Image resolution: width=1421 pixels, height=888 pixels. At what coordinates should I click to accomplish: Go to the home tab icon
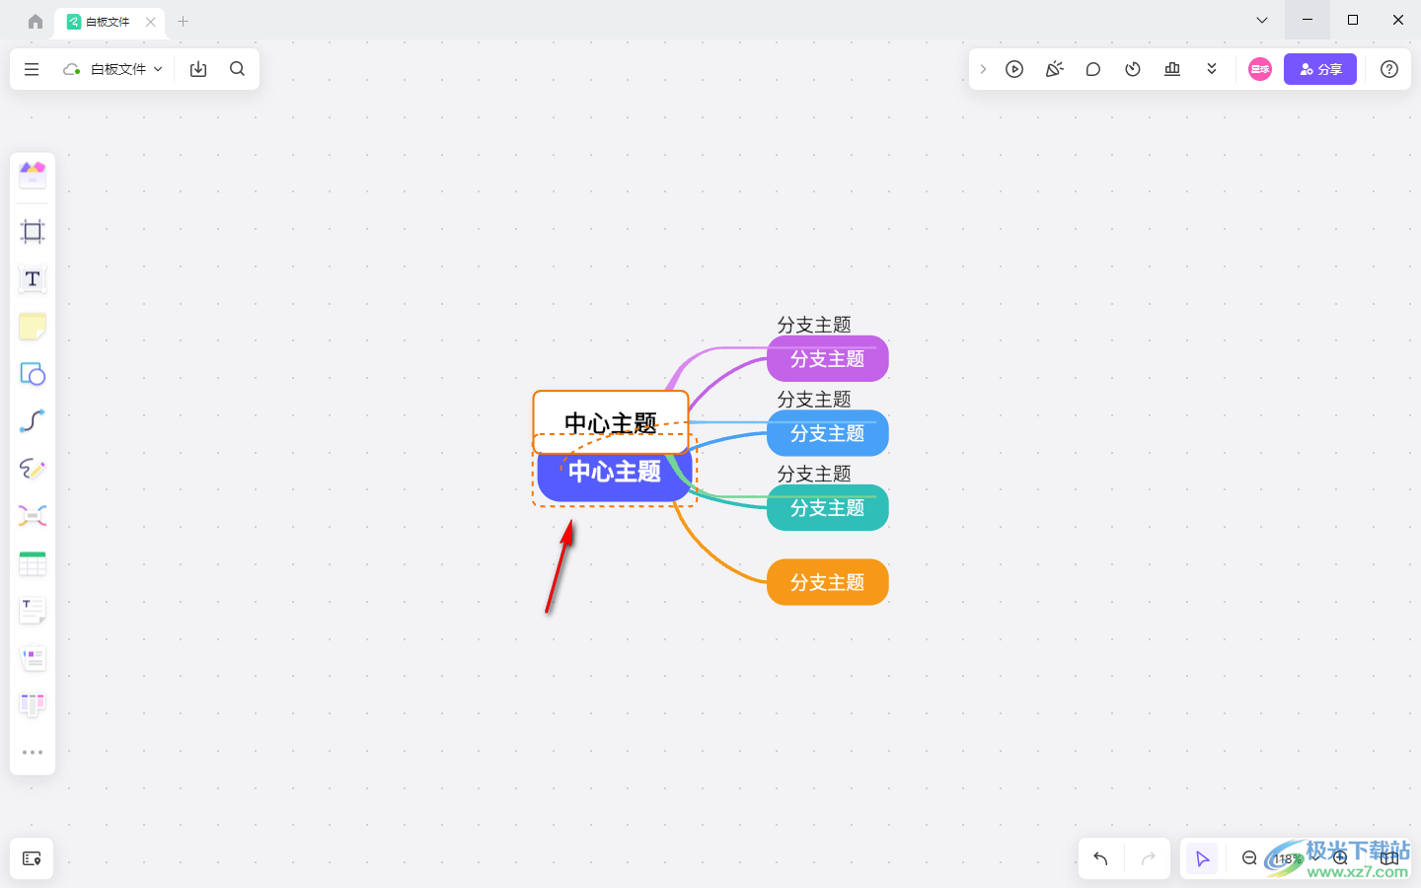36,21
